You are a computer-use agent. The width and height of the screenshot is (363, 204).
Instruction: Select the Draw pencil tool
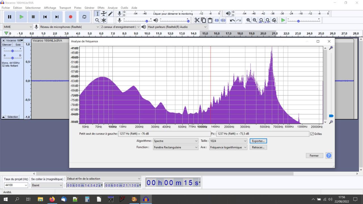tap(111, 14)
